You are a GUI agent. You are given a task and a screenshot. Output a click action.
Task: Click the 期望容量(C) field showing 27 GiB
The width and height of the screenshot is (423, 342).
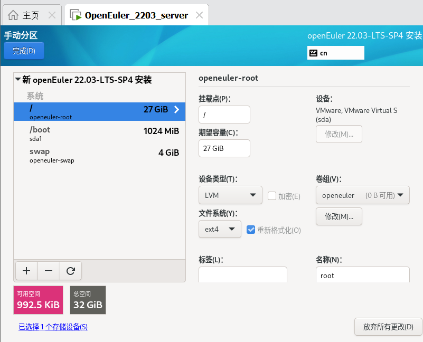click(x=224, y=148)
